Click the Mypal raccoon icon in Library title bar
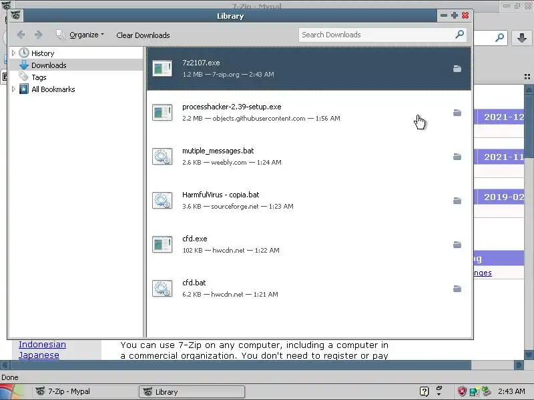This screenshot has height=400, width=534. pos(15,15)
